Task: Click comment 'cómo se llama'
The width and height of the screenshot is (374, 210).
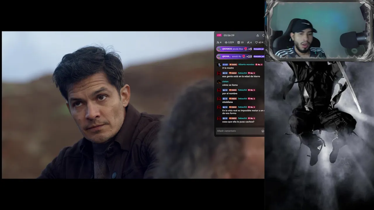Action: pyautogui.click(x=230, y=85)
